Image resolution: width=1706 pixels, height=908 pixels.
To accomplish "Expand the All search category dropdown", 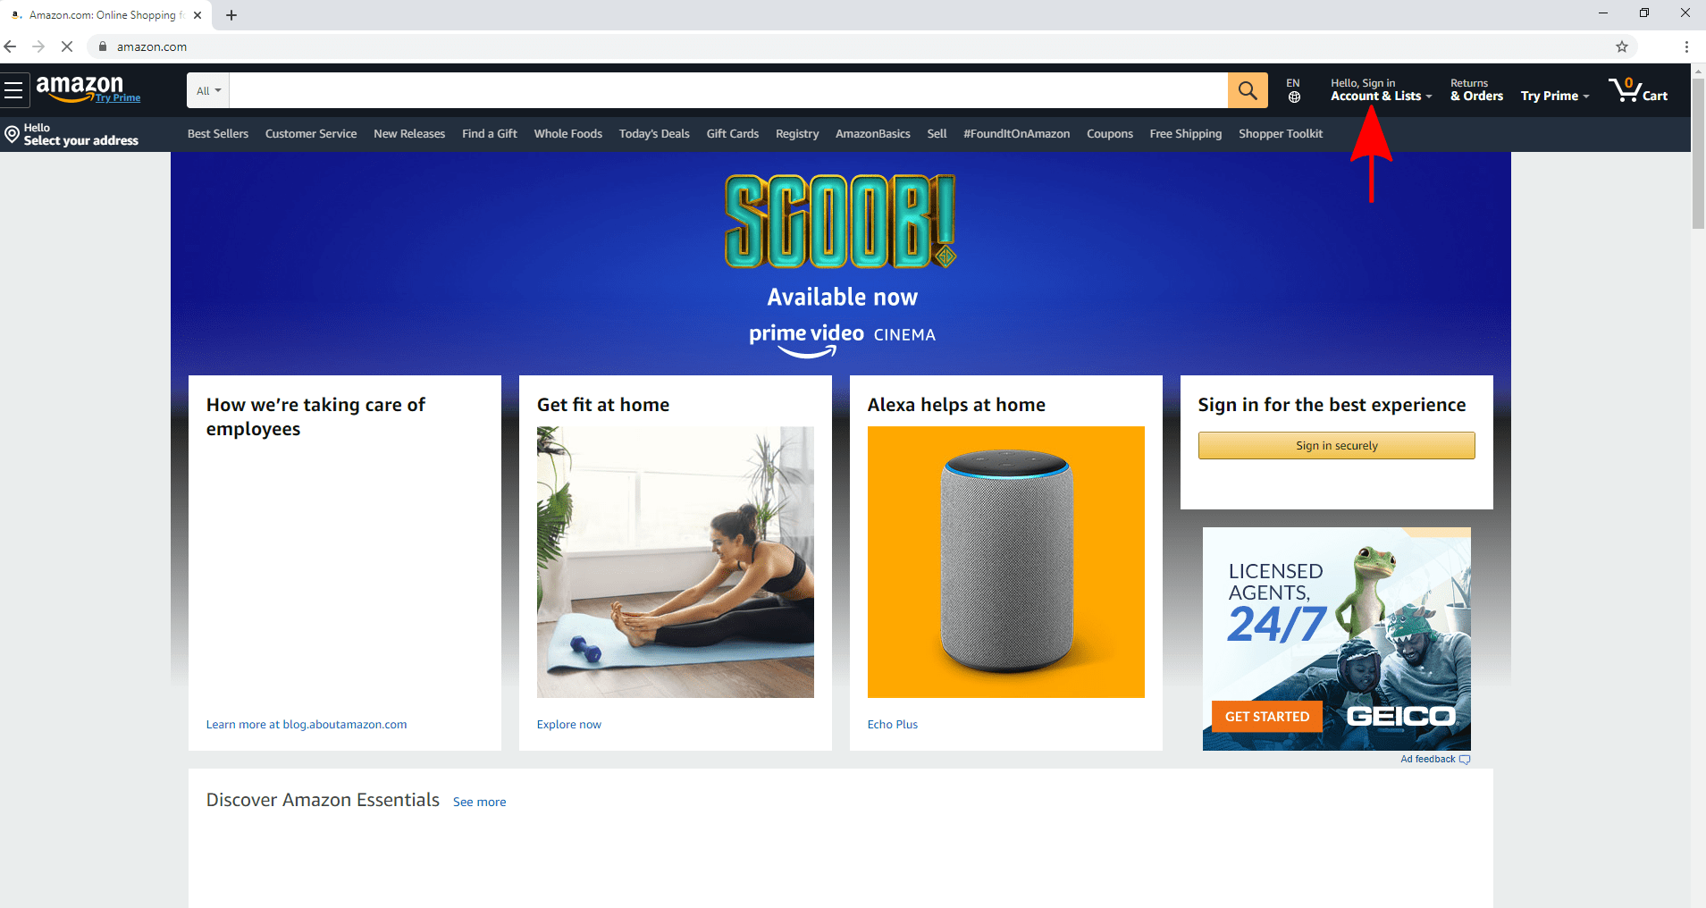I will tap(208, 90).
